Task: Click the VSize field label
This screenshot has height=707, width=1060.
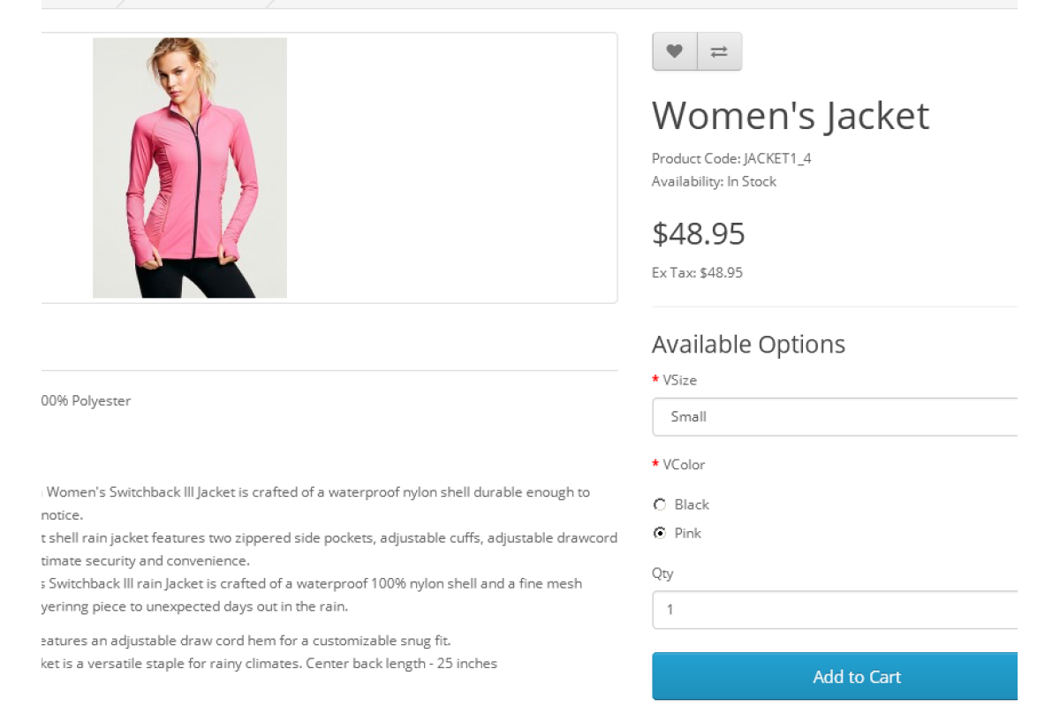Action: tap(679, 380)
